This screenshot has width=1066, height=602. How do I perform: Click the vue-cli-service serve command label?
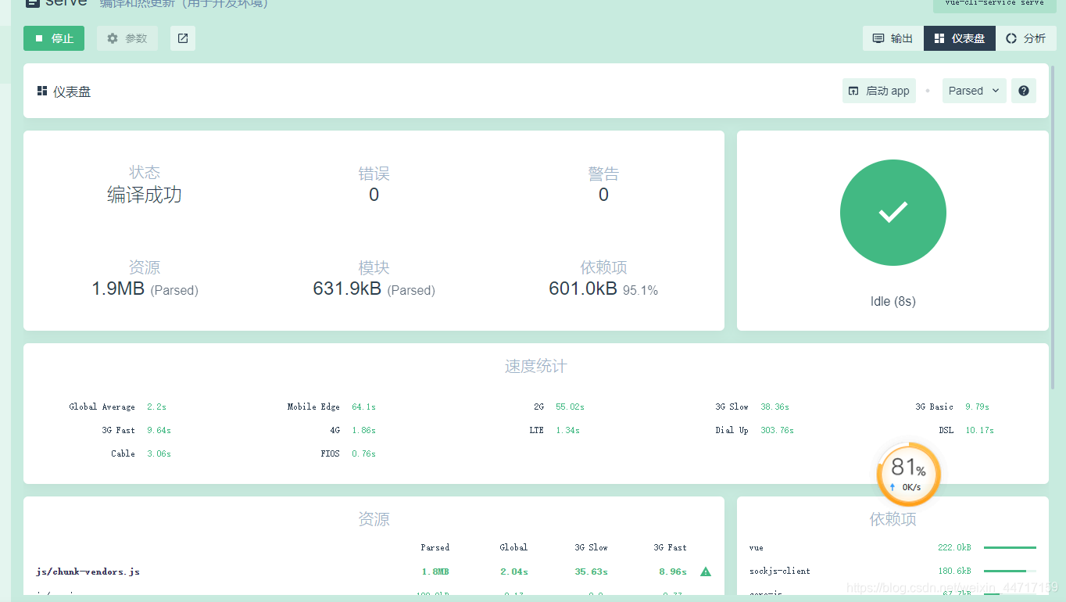click(994, 4)
